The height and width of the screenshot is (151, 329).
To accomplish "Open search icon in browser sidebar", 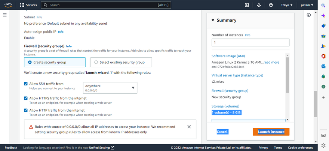I will 323,5.
